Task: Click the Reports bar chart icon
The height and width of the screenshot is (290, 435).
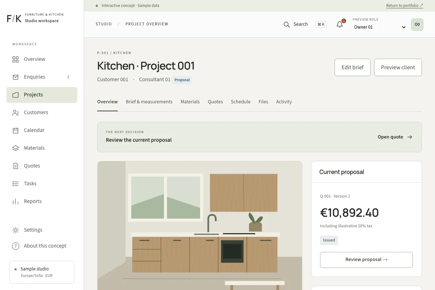Action: [16, 201]
